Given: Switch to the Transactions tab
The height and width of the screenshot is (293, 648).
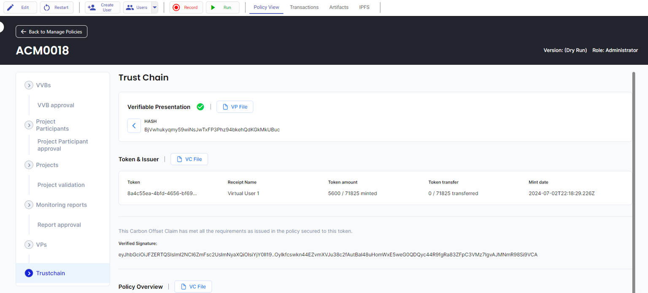Looking at the screenshot, I should (304, 7).
